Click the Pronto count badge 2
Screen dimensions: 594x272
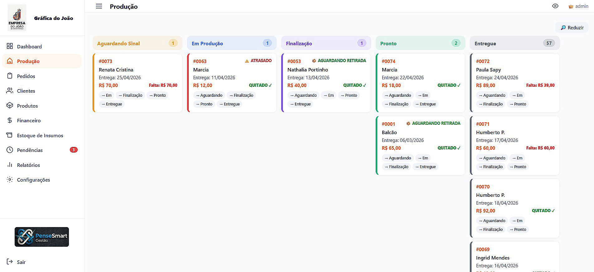(x=456, y=43)
